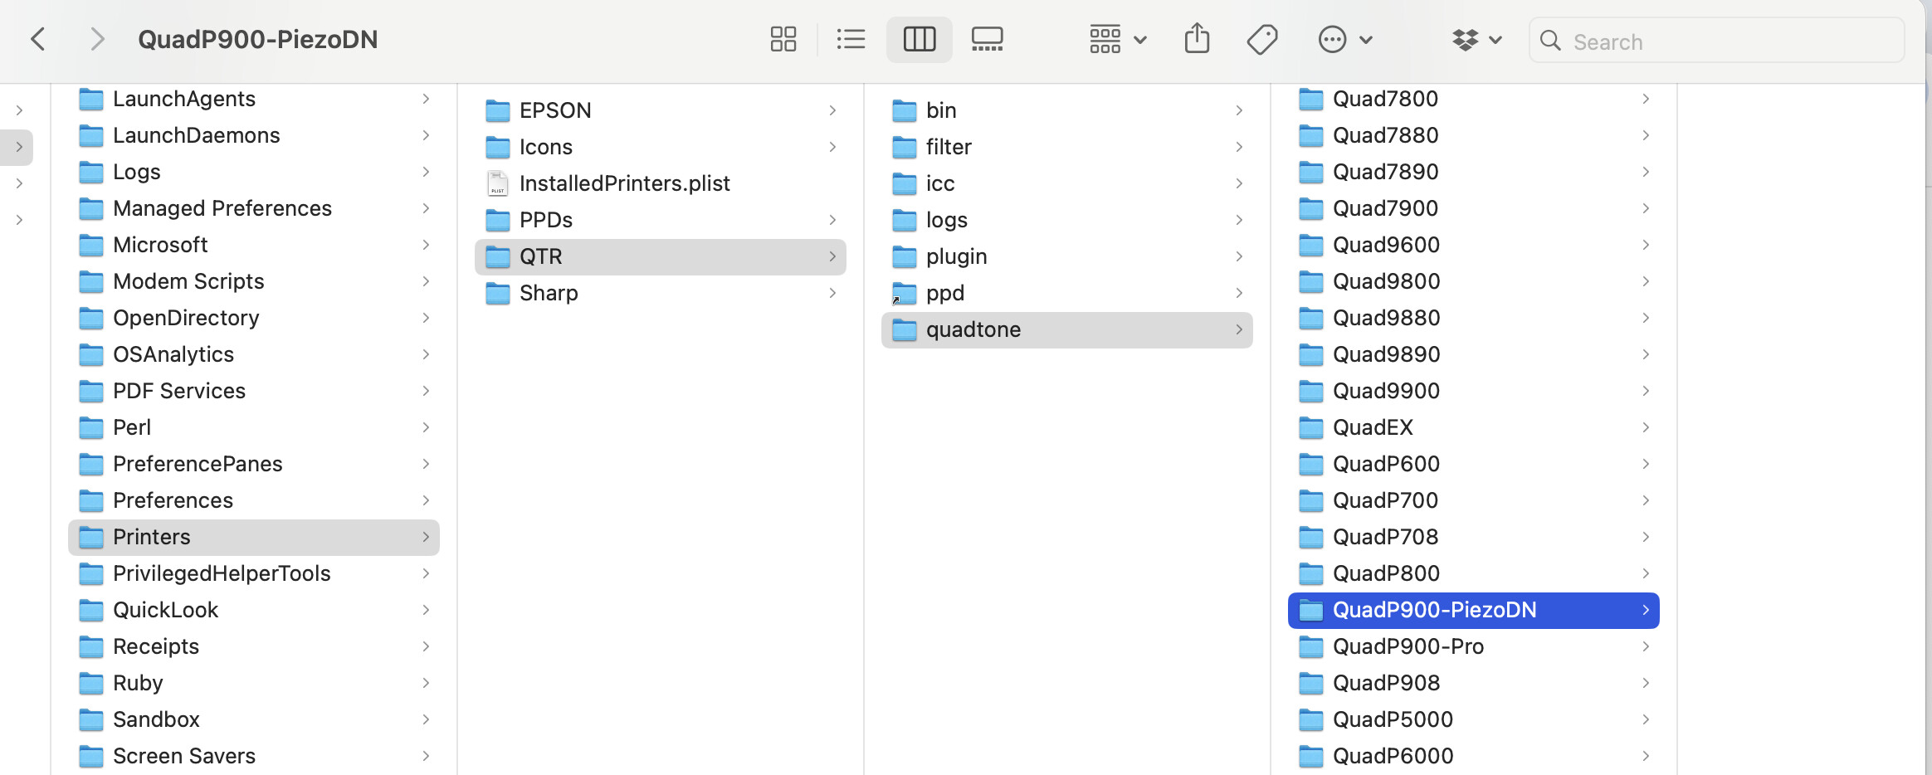
Task: Open the InstalledPrinters.plist file
Action: pyautogui.click(x=624, y=183)
